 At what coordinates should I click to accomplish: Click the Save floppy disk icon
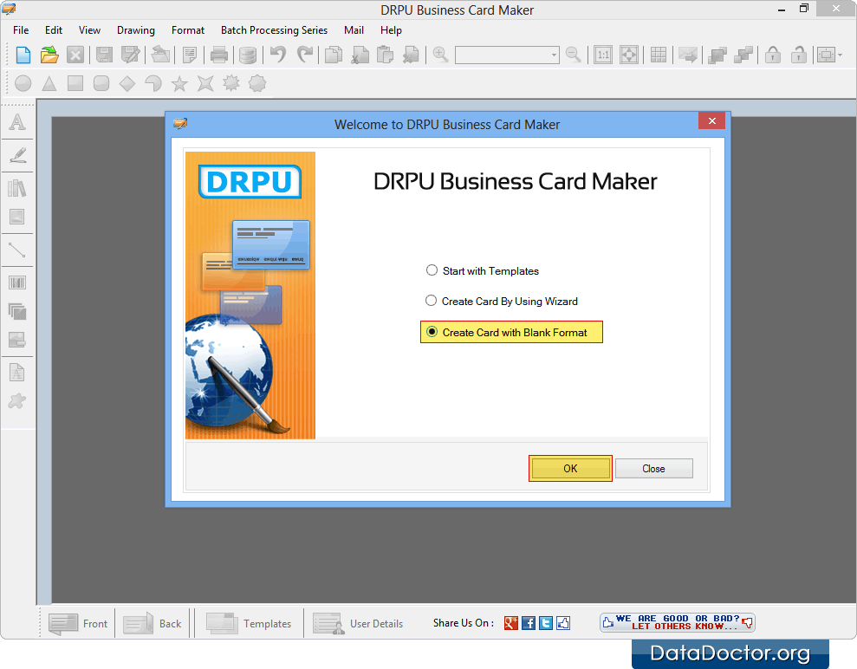[x=104, y=55]
